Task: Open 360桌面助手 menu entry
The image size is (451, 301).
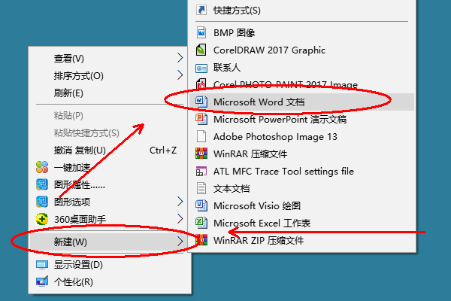Action: coord(110,219)
